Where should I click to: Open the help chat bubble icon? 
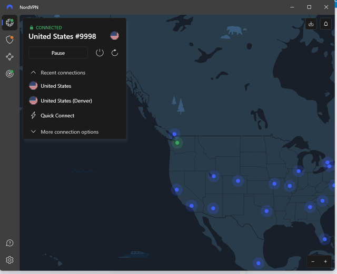click(9, 243)
